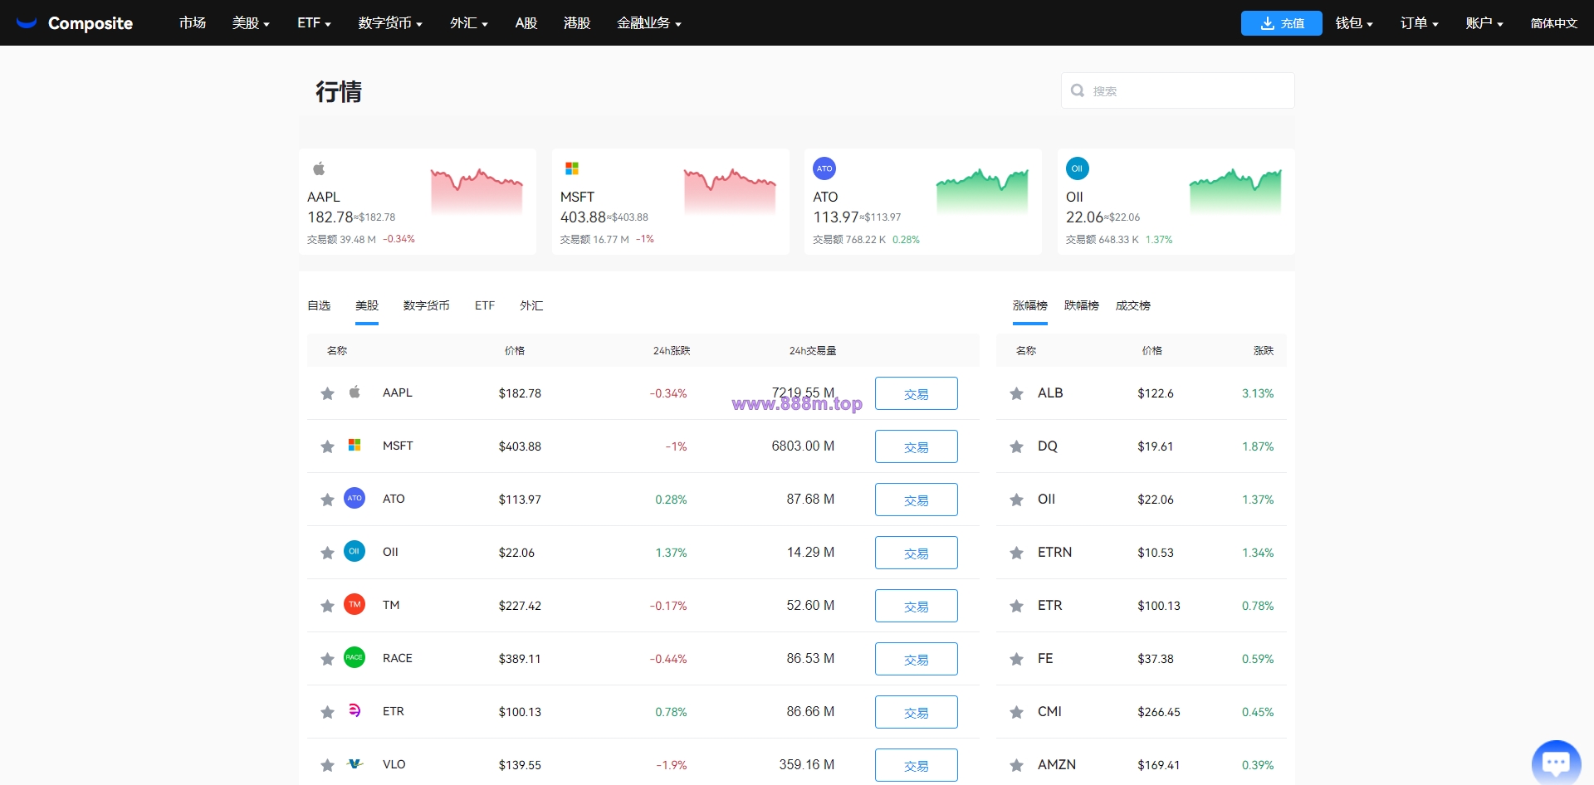Switch to the 自选 tab
1594x785 pixels.
pos(319,305)
